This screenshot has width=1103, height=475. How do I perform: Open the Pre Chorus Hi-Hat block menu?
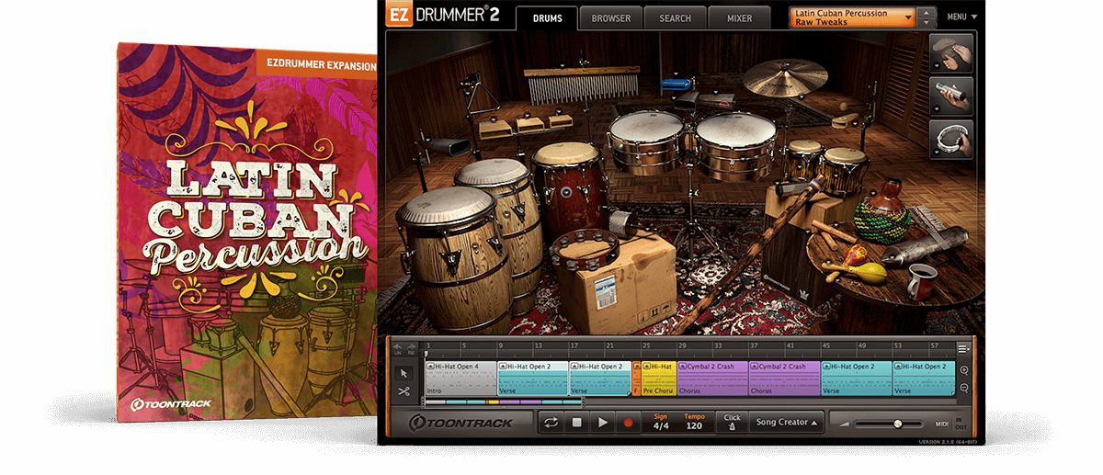[646, 366]
